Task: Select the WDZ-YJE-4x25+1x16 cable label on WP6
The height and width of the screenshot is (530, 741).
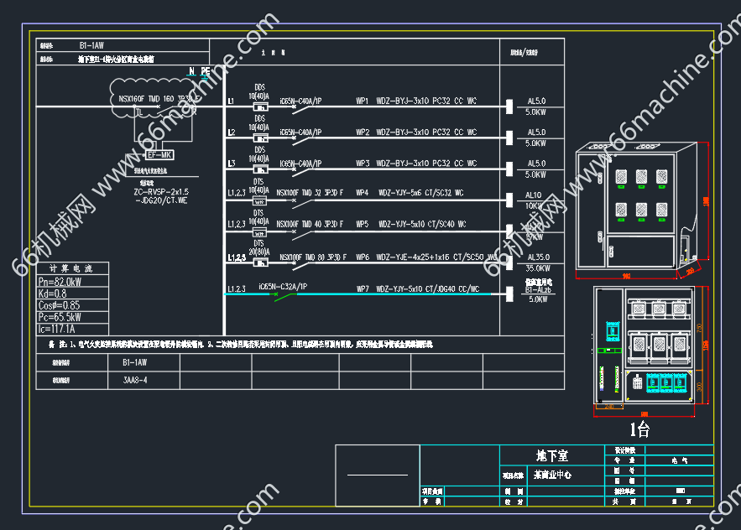Action: click(x=430, y=257)
